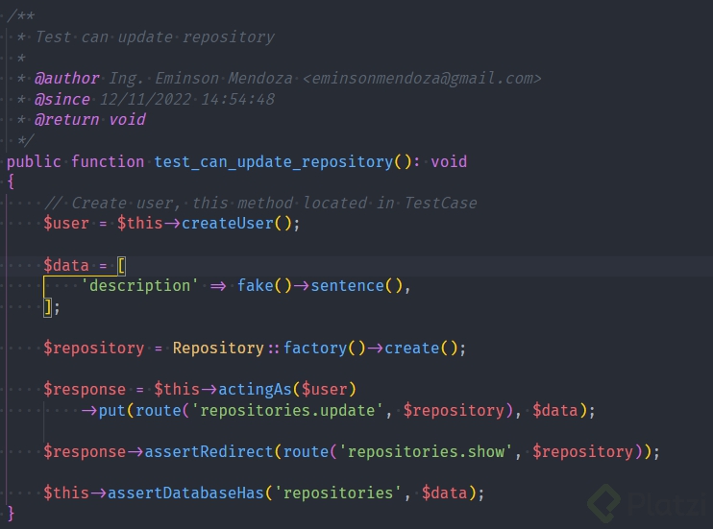713x529 pixels.
Task: Click the opening curly brace of the function
Action: tap(11, 182)
